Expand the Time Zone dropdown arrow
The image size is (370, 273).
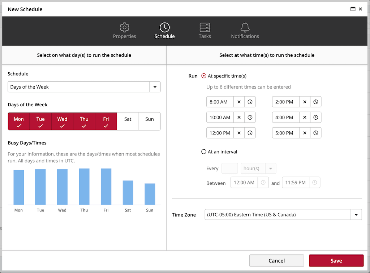pyautogui.click(x=356, y=215)
